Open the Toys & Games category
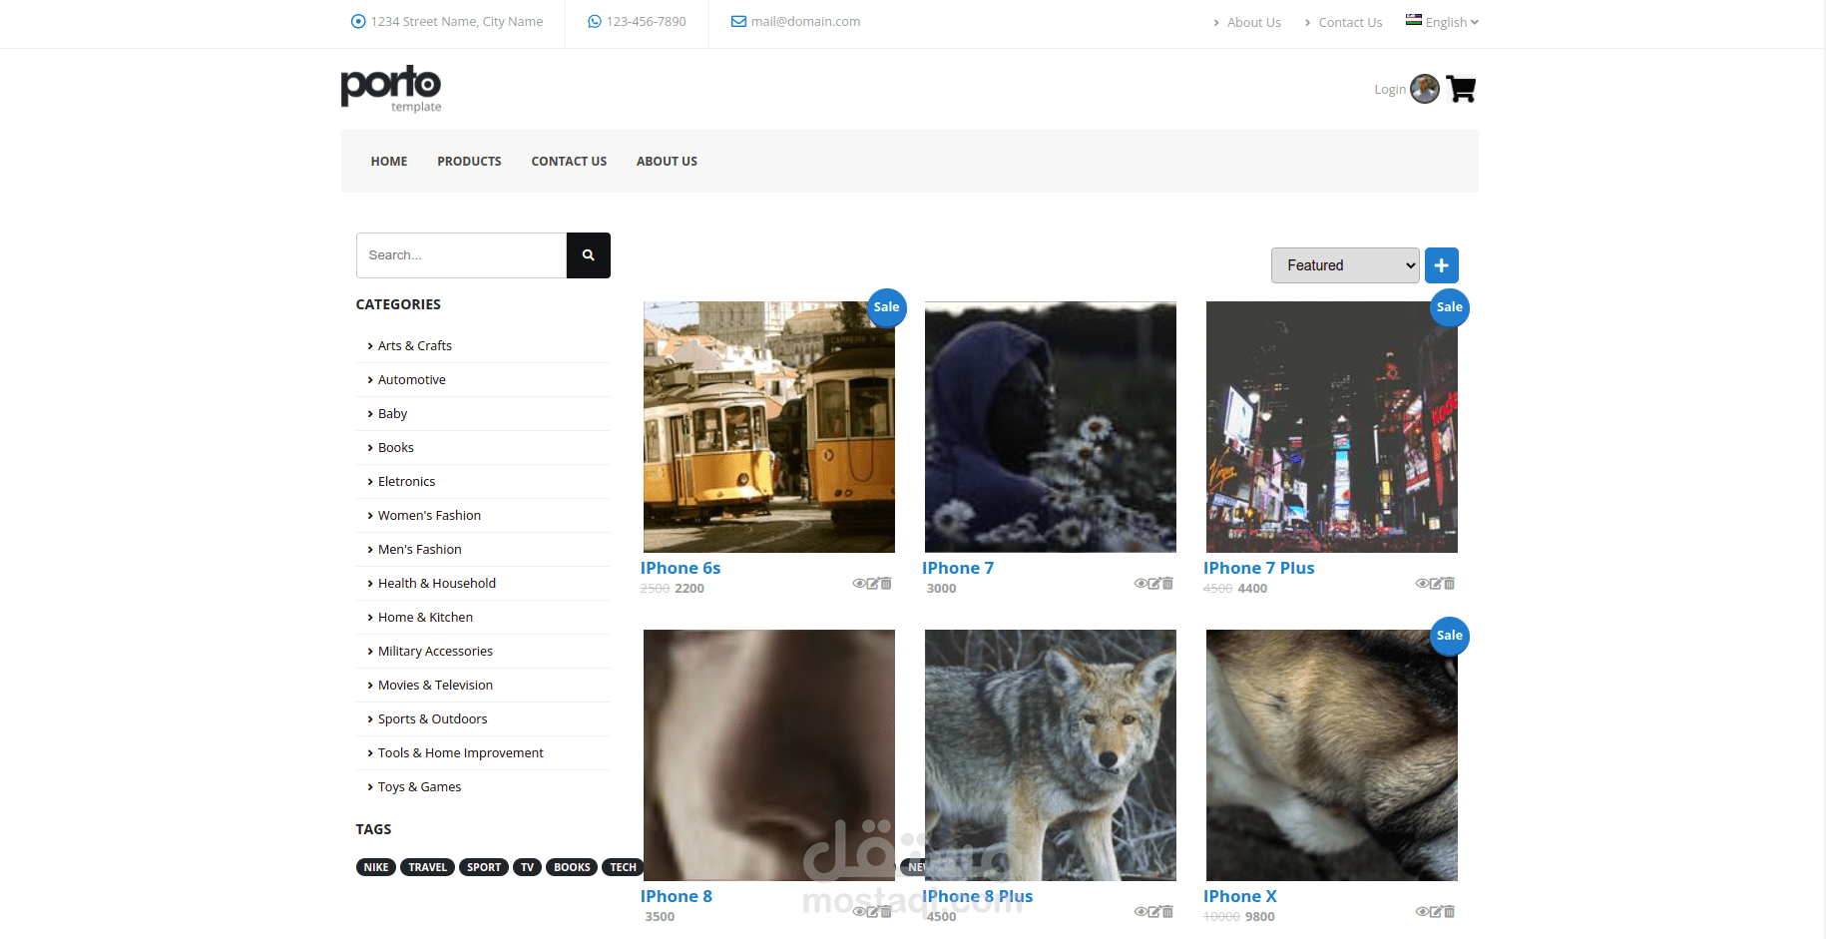 [x=419, y=787]
